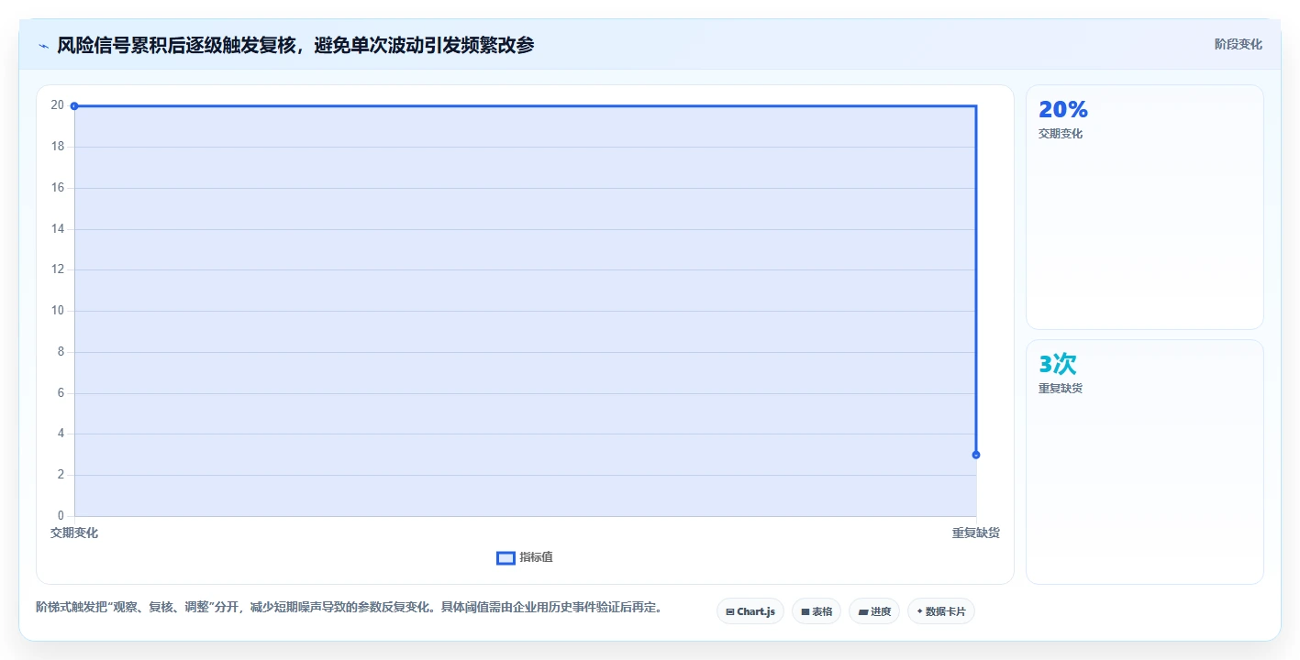The image size is (1300, 660).
Task: Click the data point at value 3
Action: [976, 455]
